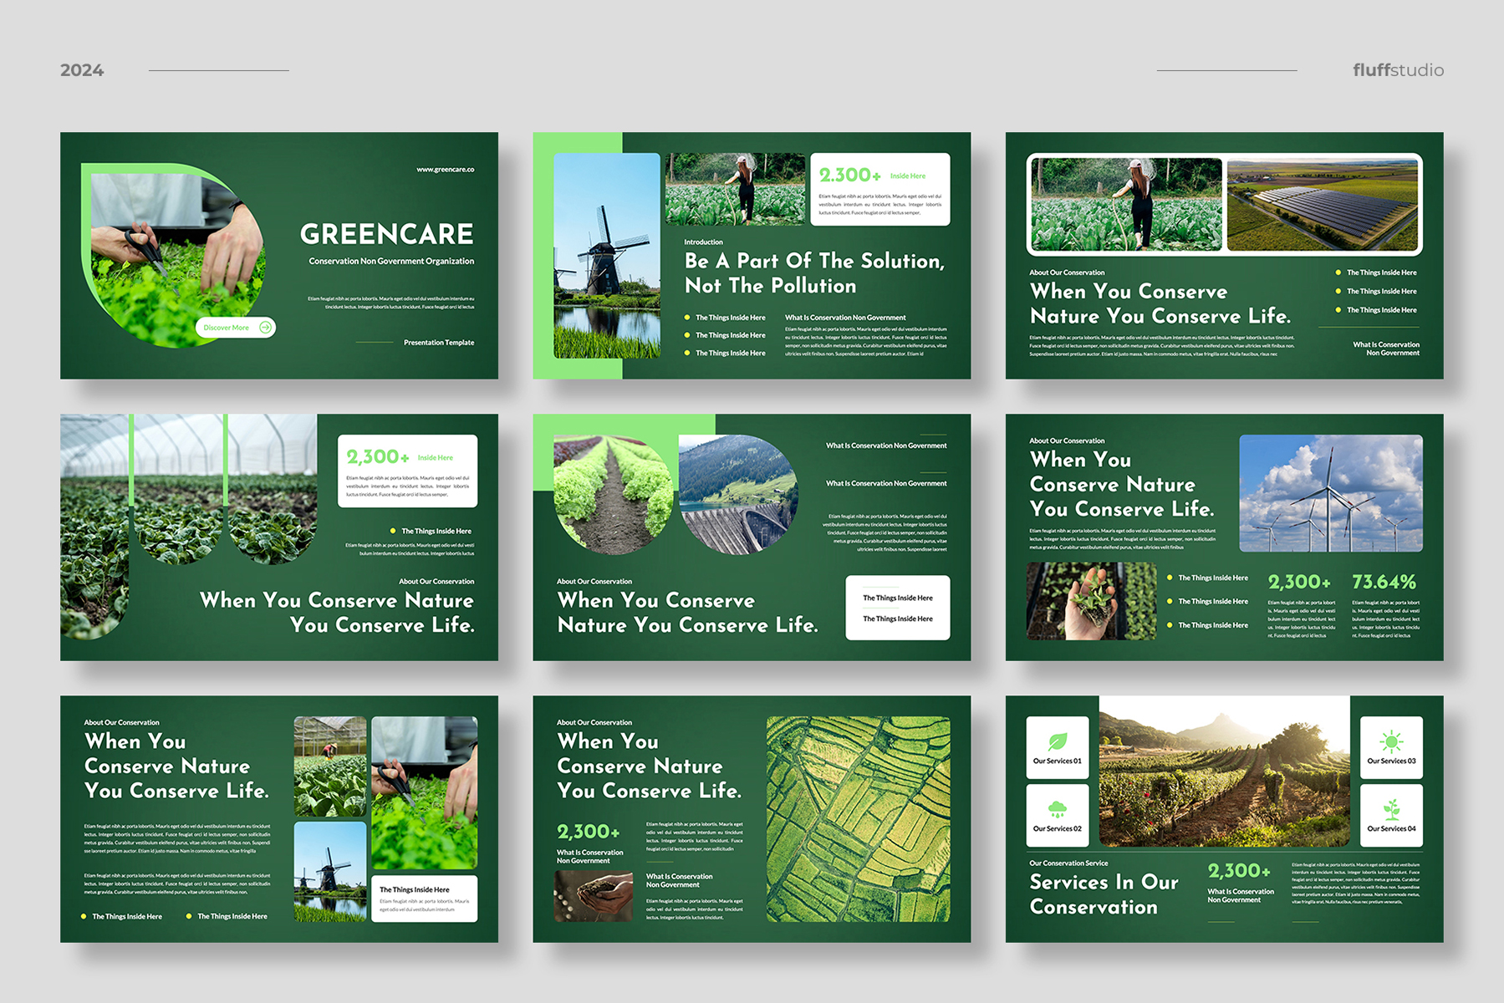Click the sun icon for Our Services 03
Screen dimensions: 1504x1003
(x=1391, y=741)
